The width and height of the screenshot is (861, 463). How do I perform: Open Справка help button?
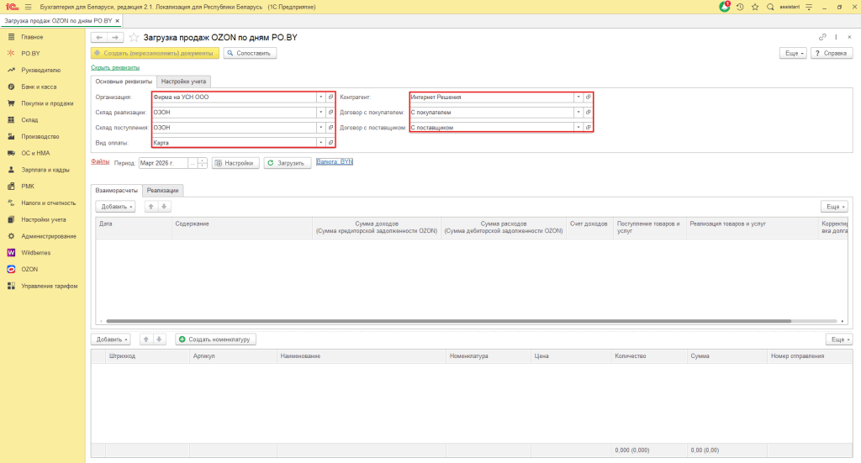832,53
